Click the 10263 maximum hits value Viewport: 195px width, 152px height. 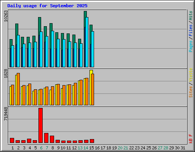coord(6,16)
